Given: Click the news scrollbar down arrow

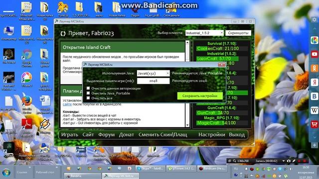Looking at the screenshot, I should [187, 125].
